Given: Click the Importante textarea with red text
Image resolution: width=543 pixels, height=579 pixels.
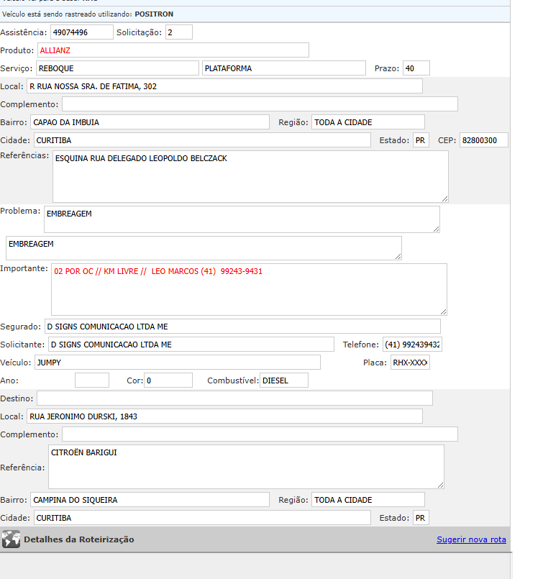Looking at the screenshot, I should click(249, 289).
